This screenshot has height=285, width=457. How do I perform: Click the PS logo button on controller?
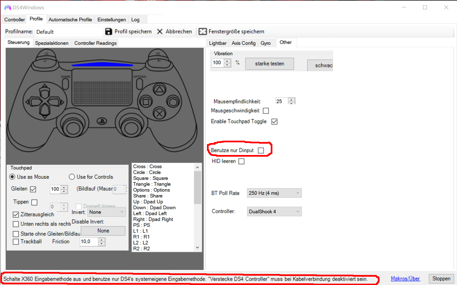click(101, 121)
